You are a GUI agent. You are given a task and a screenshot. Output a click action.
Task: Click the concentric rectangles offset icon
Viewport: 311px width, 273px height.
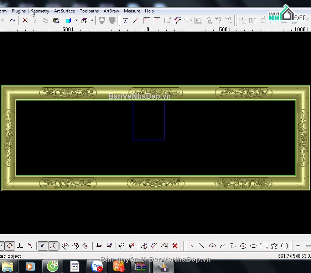point(198,20)
